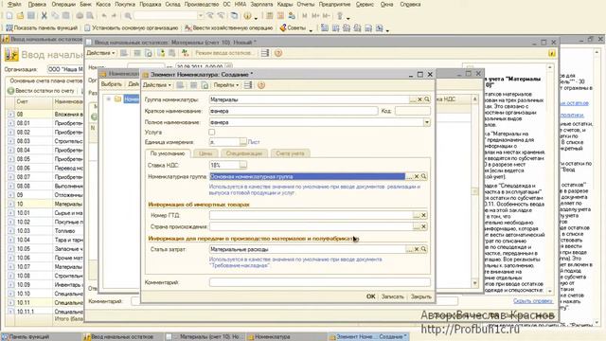Open the Операции menu

[x=63, y=4]
